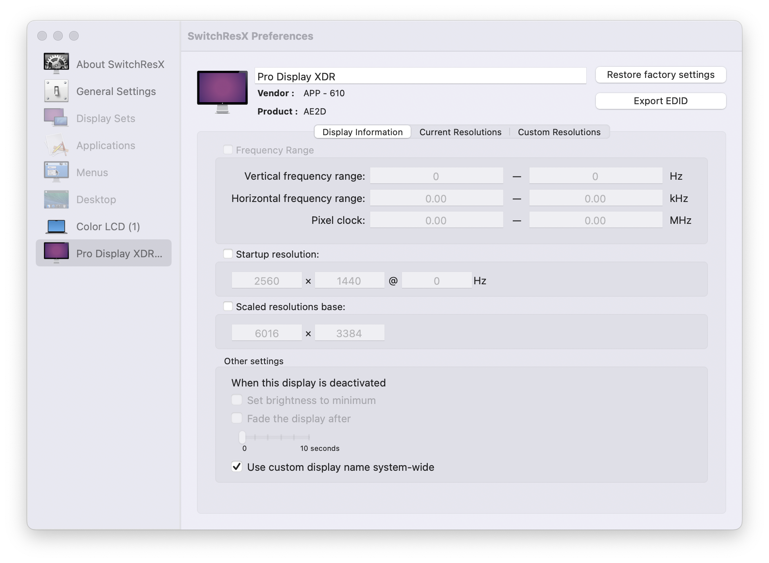Enable the Startup resolution checkbox
This screenshot has height=563, width=769.
228,254
